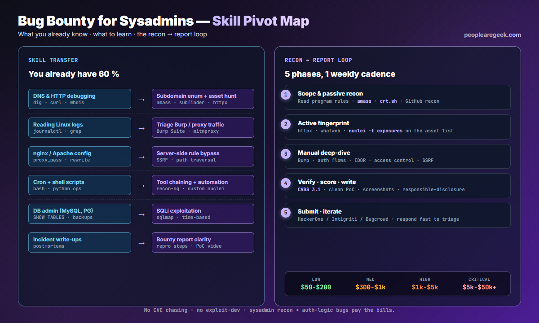Select the Active fingerprint step
This screenshot has height=323, width=539.
tap(398, 127)
